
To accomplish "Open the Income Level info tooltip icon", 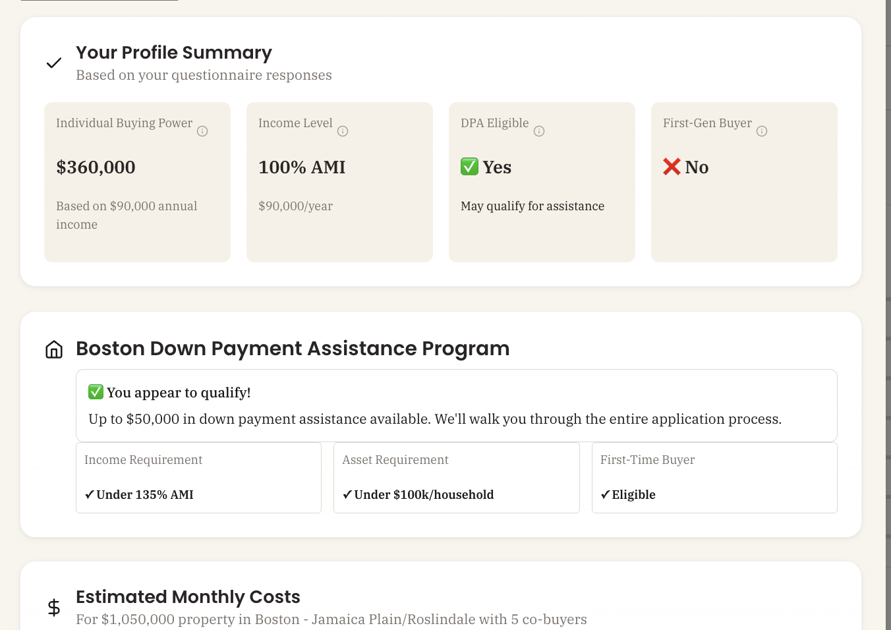I will click(343, 131).
